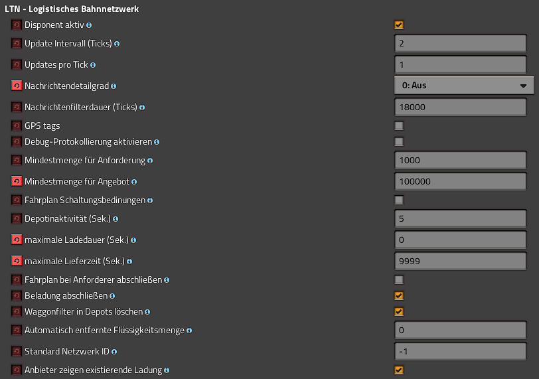The width and height of the screenshot is (539, 379).
Task: Uncheck Anbieter zeigen existierende Ladung
Action: (x=399, y=370)
